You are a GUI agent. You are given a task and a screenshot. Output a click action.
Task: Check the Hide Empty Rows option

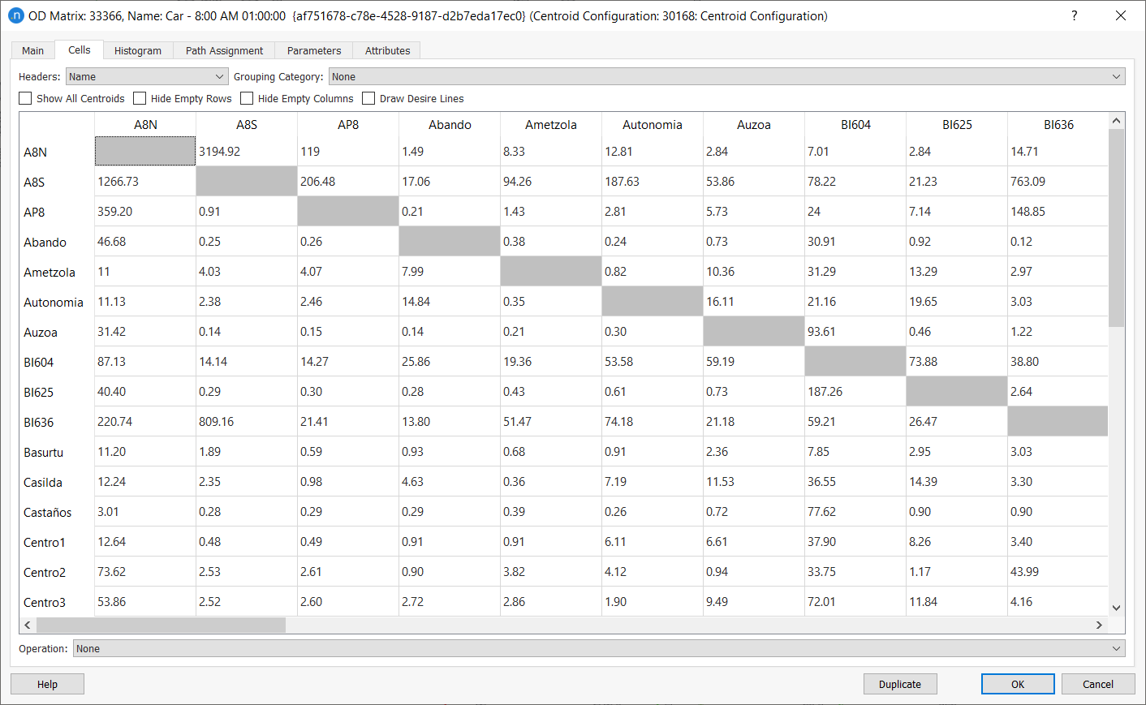(139, 98)
